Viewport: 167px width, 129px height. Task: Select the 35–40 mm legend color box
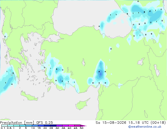point(65,126)
